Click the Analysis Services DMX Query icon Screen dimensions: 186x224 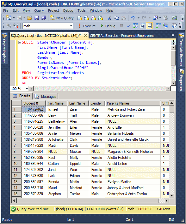pos(93,18)
